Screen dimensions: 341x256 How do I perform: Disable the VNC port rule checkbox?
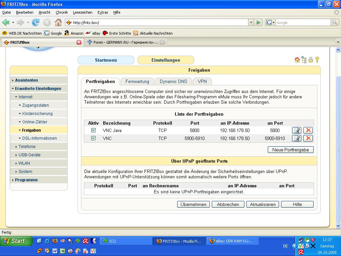[x=93, y=138]
